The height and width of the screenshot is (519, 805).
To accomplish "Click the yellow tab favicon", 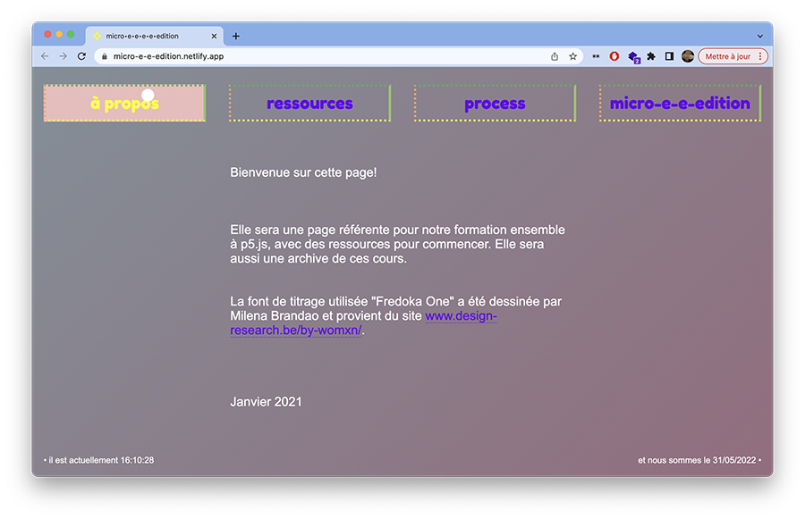I will 97,36.
